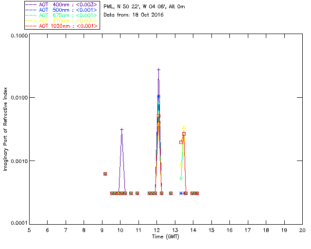Viewport: 311px width, 249px height.
Task: Click the x-axis tick label 18
Action: point(266,230)
